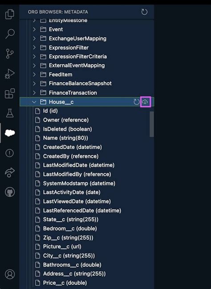Viewport: 211px width, 289px height.
Task: Expand the Event folder
Action: coord(34,29)
